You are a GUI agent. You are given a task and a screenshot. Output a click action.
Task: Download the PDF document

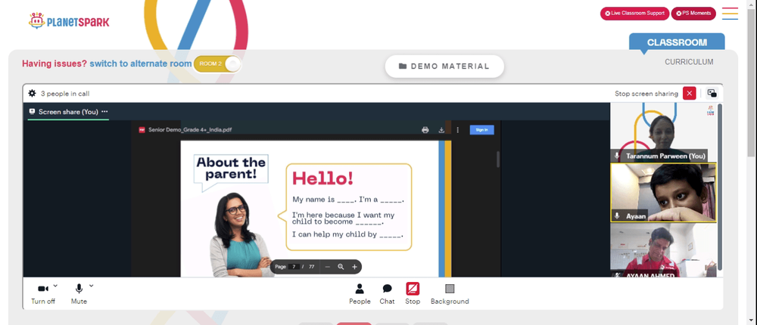tap(441, 130)
